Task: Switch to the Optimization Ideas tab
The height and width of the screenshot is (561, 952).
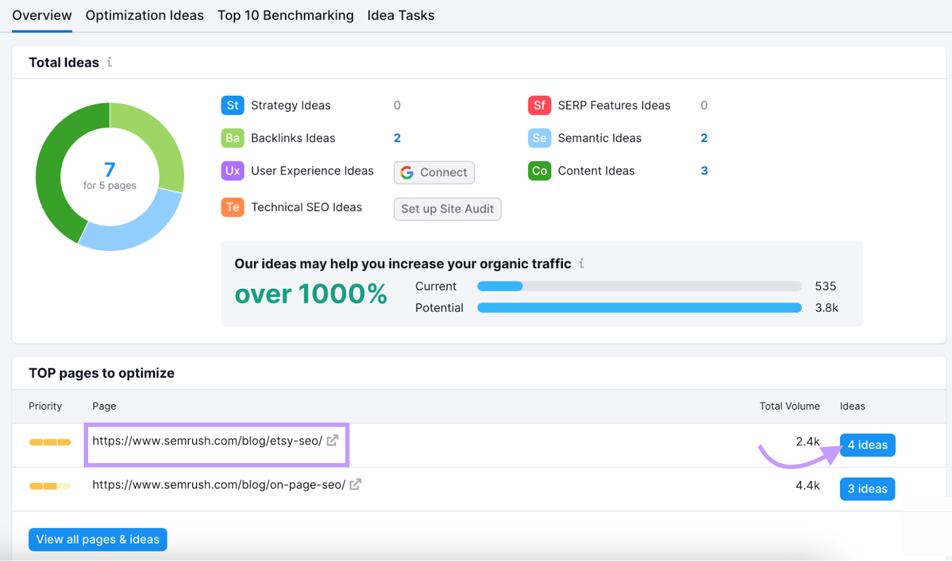Action: click(145, 15)
